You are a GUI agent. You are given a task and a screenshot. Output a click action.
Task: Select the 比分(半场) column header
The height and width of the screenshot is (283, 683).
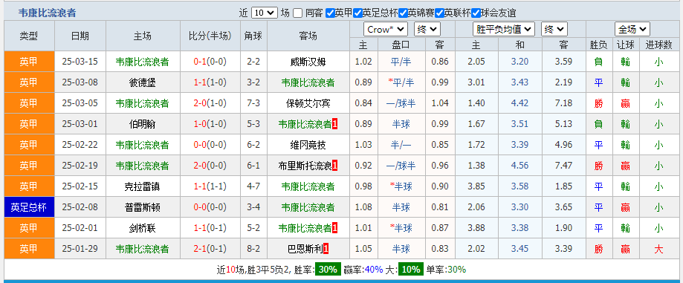(210, 36)
